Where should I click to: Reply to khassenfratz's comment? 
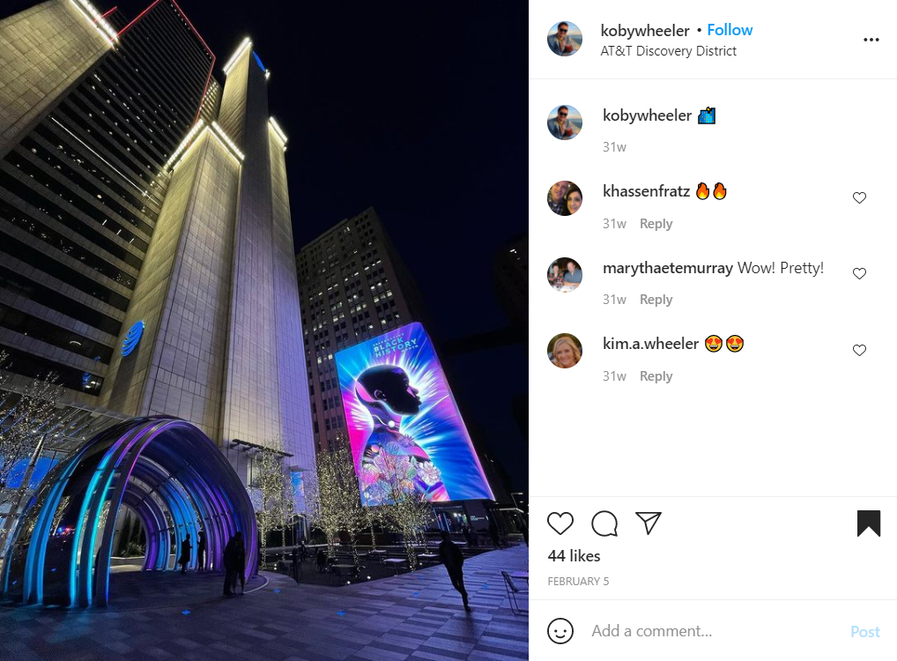656,224
